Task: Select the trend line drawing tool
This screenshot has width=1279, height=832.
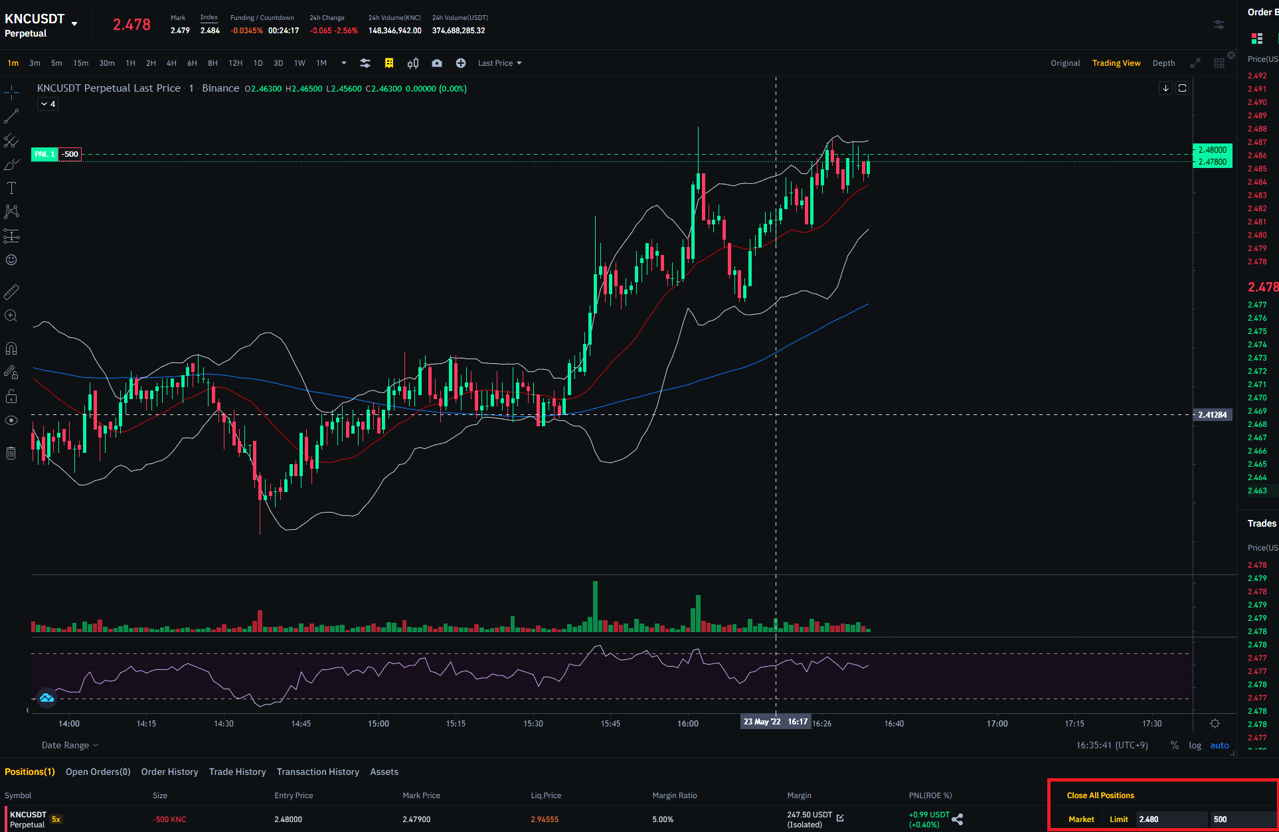Action: pos(11,117)
